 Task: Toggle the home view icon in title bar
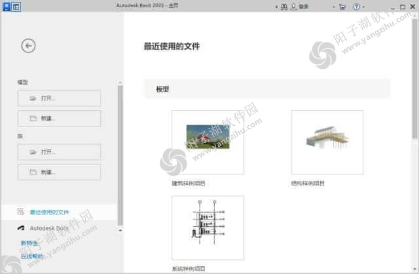tap(16, 7)
